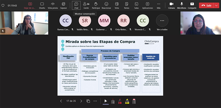Open Aplicaciones add-ons
The height and width of the screenshot is (108, 221).
tap(148, 5)
